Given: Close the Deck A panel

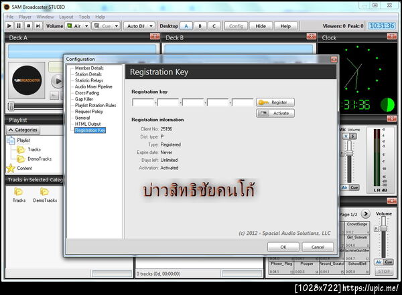Looking at the screenshot, I should pos(155,37).
